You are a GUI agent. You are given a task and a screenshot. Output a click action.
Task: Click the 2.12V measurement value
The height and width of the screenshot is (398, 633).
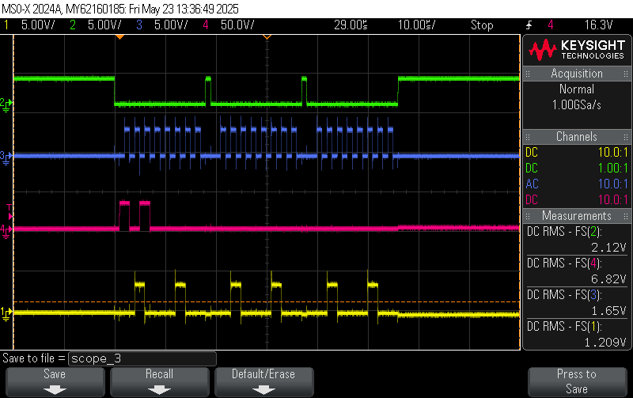[x=608, y=248]
